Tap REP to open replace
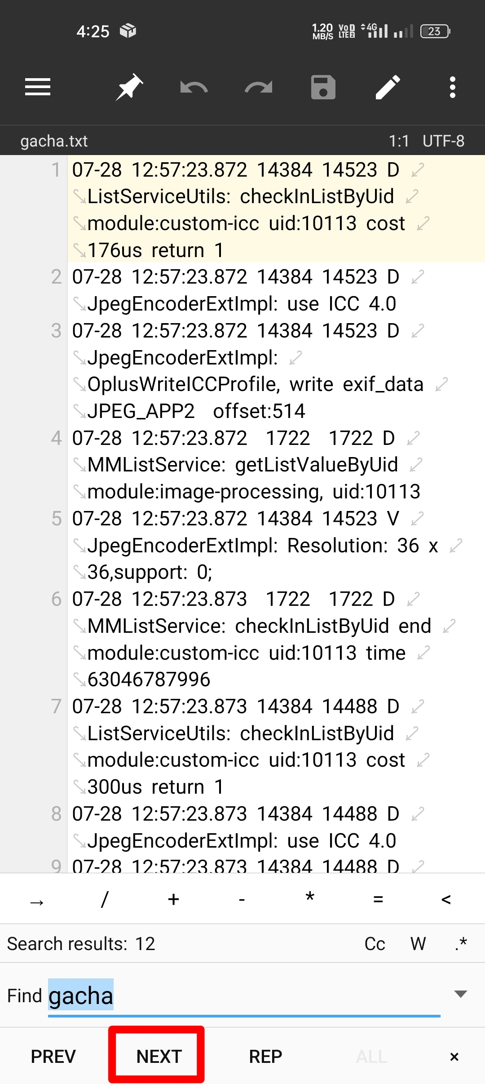The height and width of the screenshot is (1084, 485). point(265,1057)
